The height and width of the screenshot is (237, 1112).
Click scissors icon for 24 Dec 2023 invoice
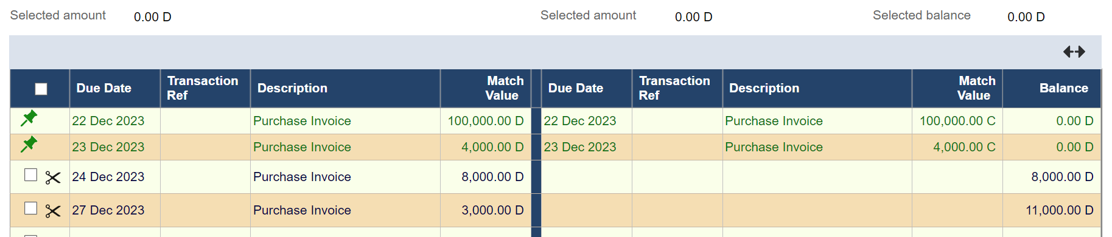(53, 177)
